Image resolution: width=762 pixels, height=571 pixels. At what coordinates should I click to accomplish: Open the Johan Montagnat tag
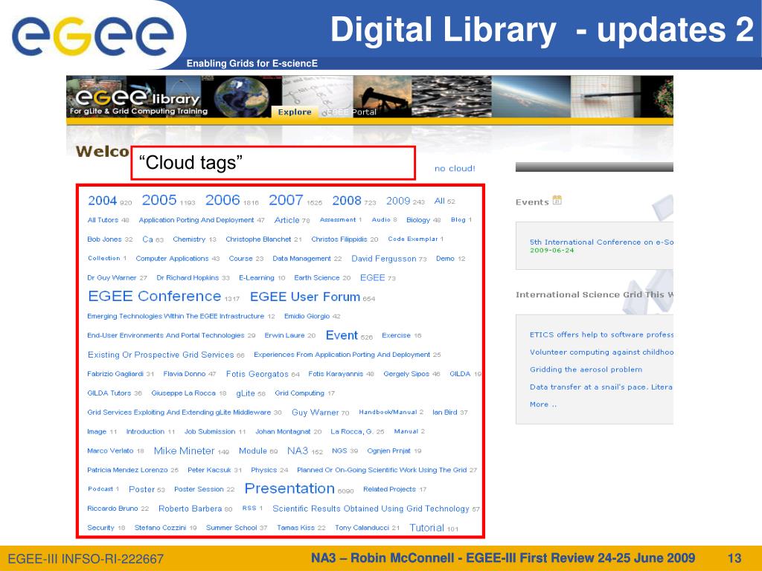tap(283, 432)
